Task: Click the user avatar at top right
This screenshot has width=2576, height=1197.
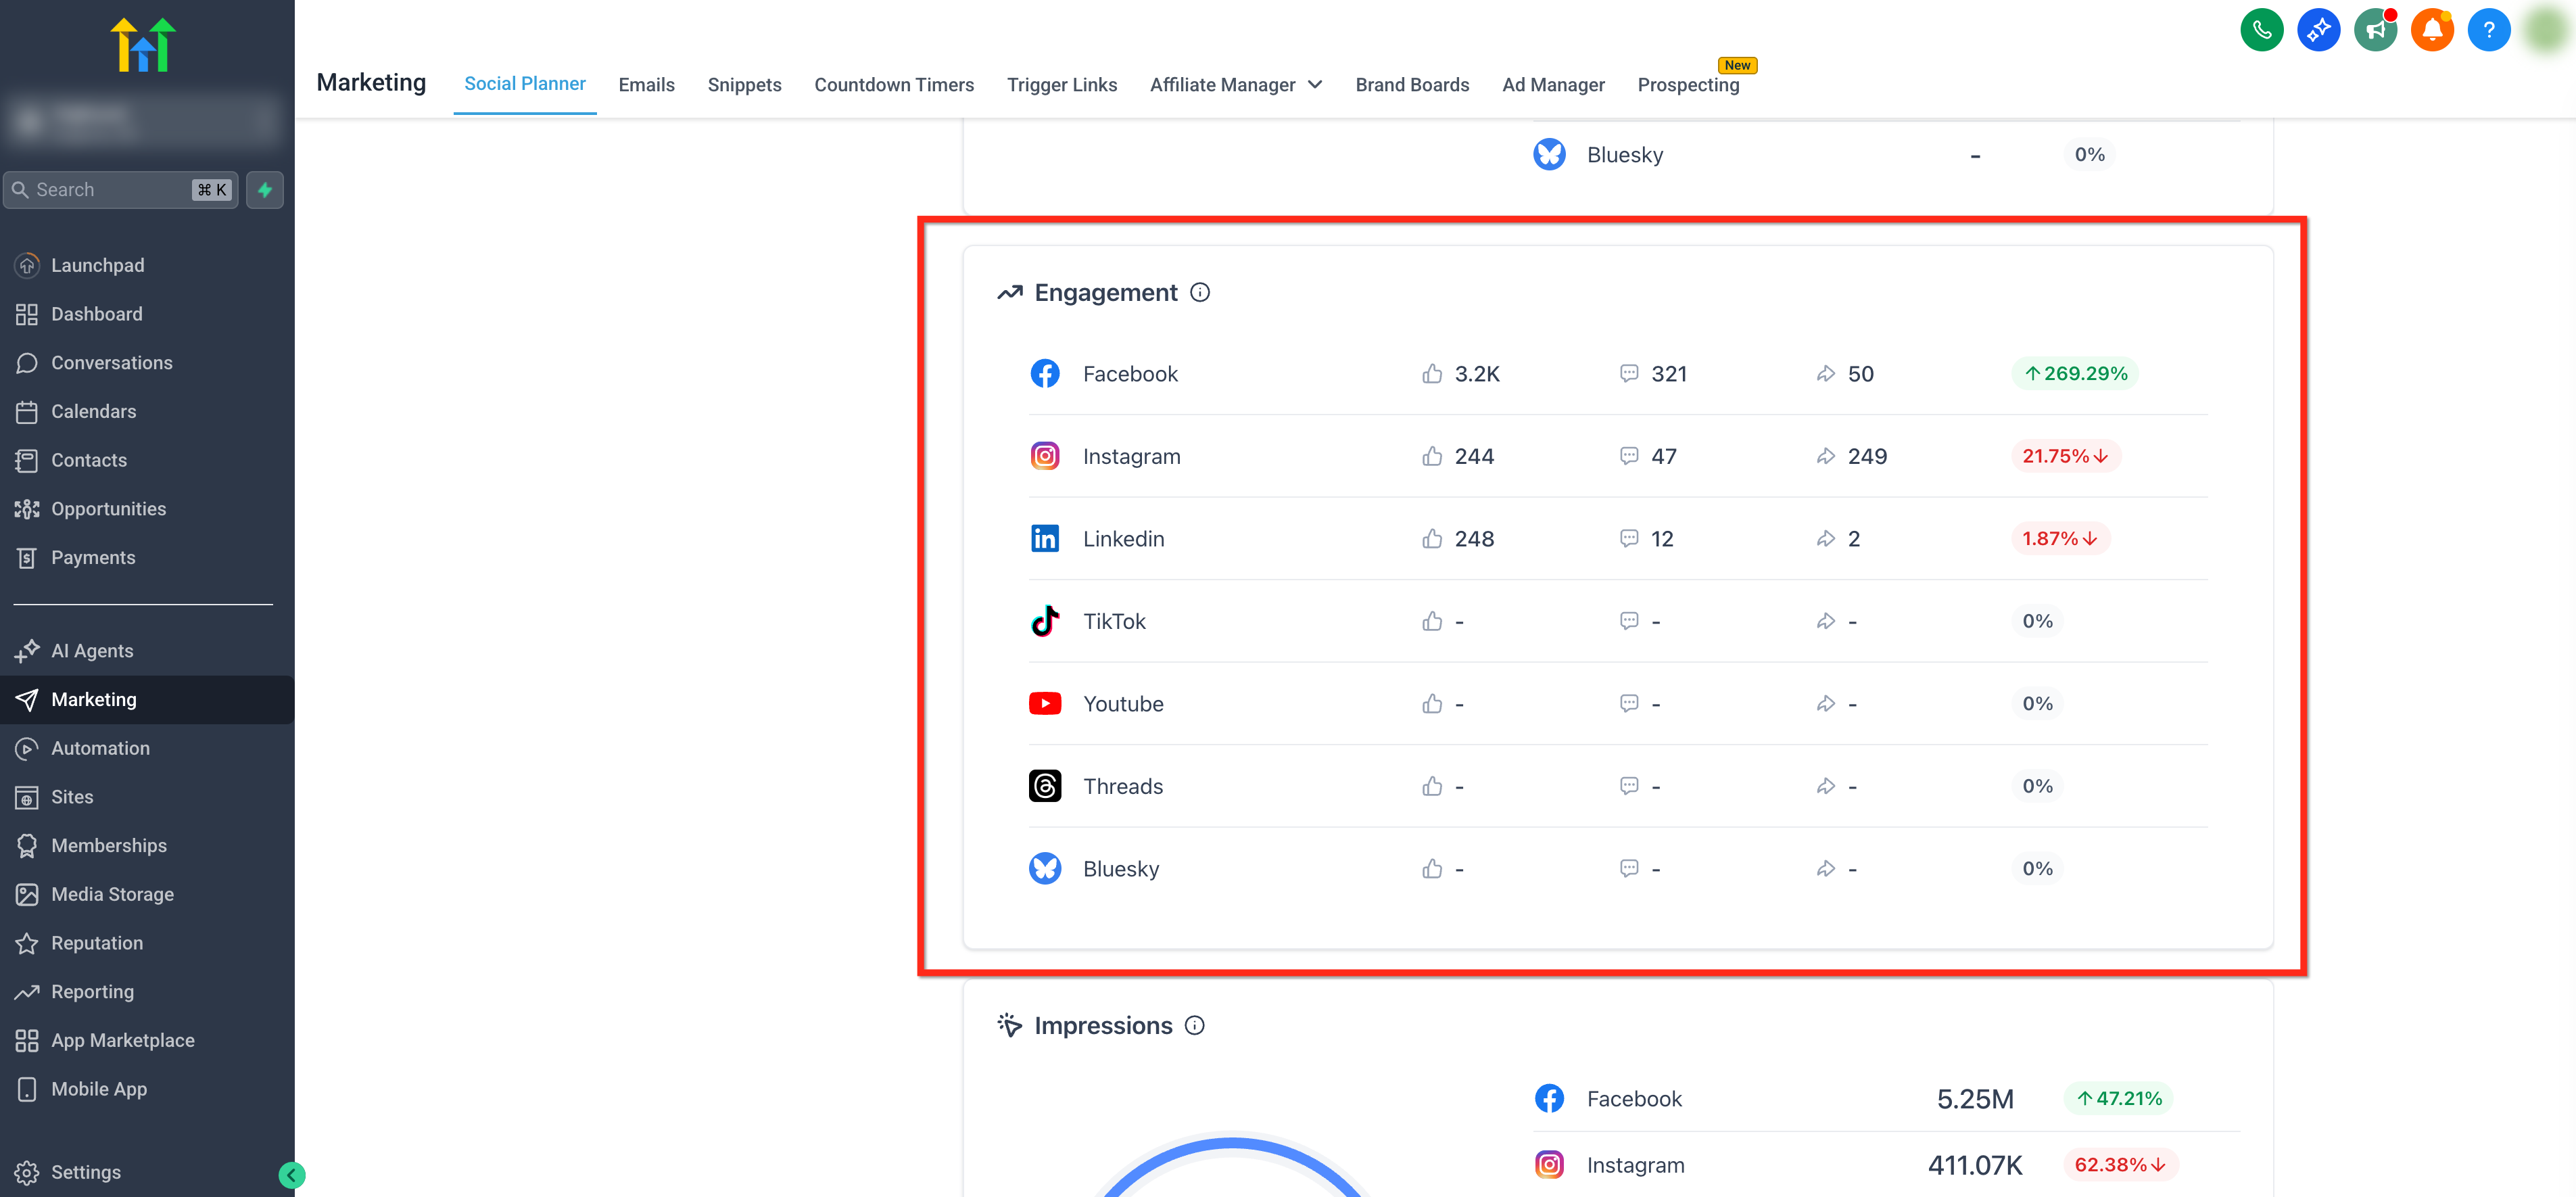Action: tap(2545, 30)
